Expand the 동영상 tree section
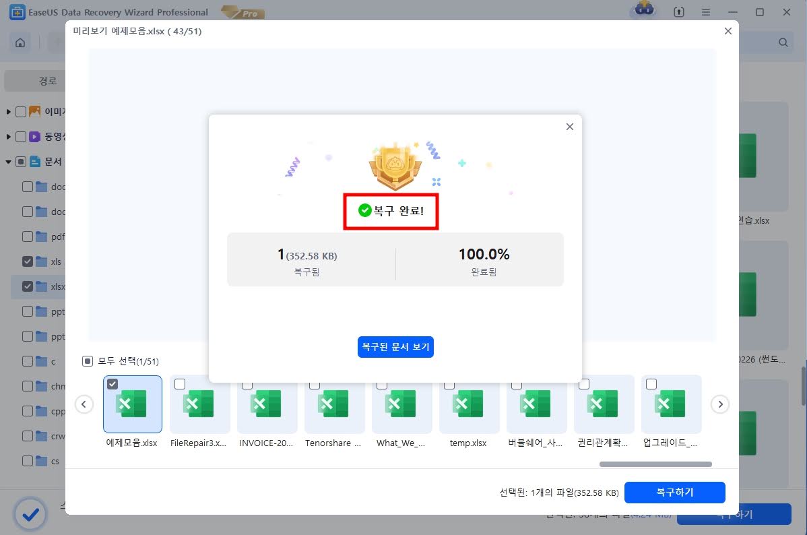The image size is (807, 535). point(9,136)
